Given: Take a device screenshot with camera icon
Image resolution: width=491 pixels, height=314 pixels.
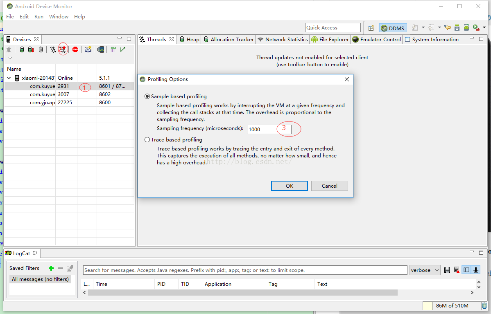Looking at the screenshot, I should point(88,49).
